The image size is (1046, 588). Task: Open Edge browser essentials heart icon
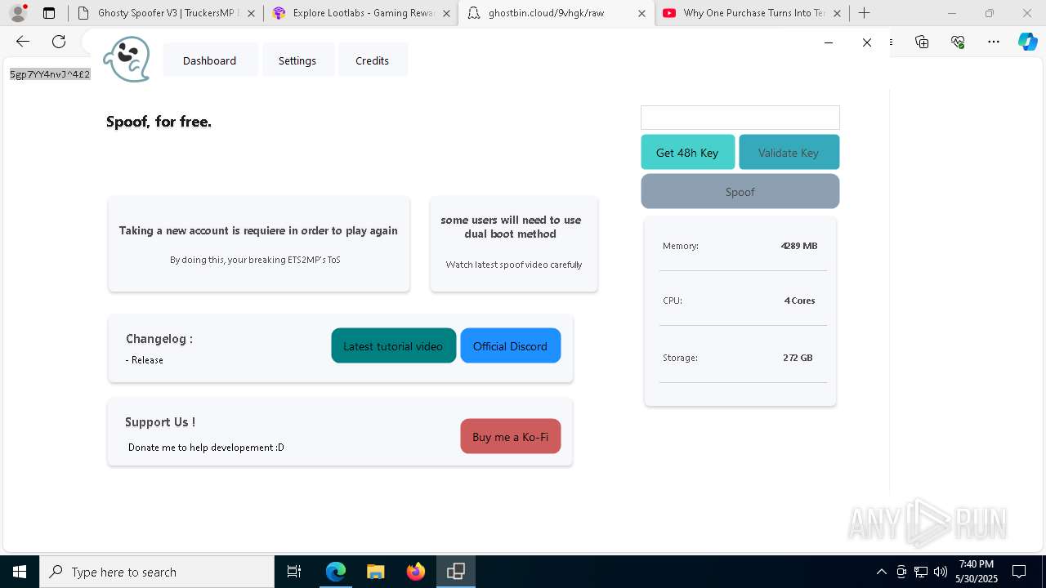(958, 42)
